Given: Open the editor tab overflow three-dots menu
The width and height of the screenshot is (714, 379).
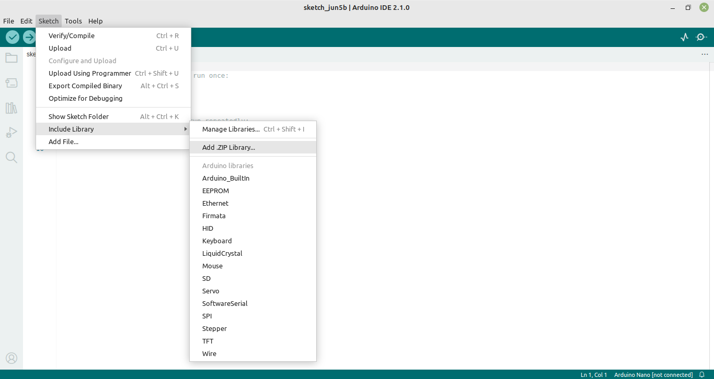Looking at the screenshot, I should (x=705, y=54).
